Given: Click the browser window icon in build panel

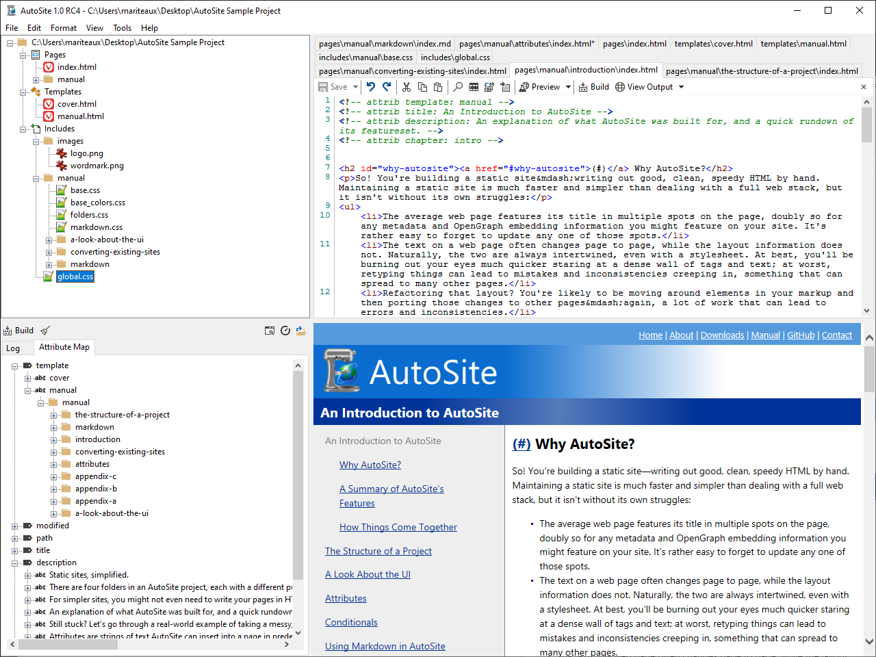Looking at the screenshot, I should [270, 331].
